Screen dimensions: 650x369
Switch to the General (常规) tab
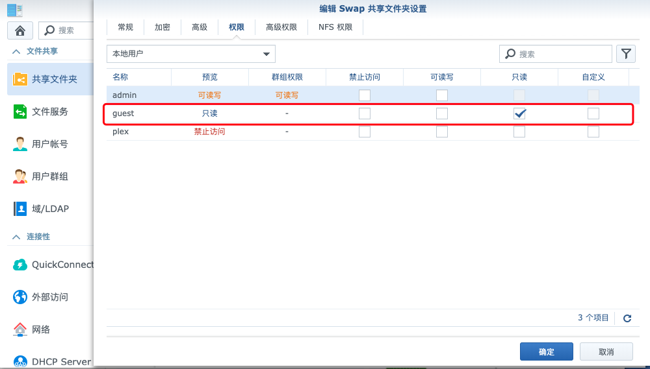[125, 27]
